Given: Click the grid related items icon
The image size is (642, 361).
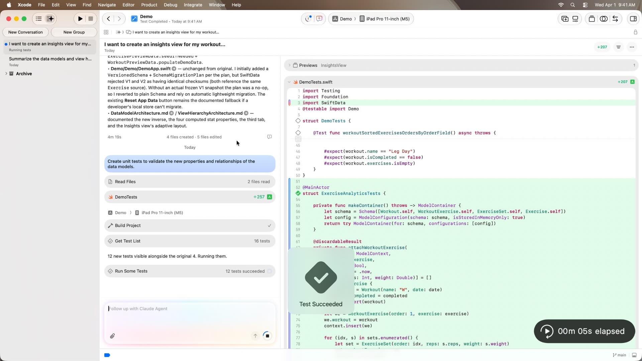Looking at the screenshot, I should (x=106, y=32).
